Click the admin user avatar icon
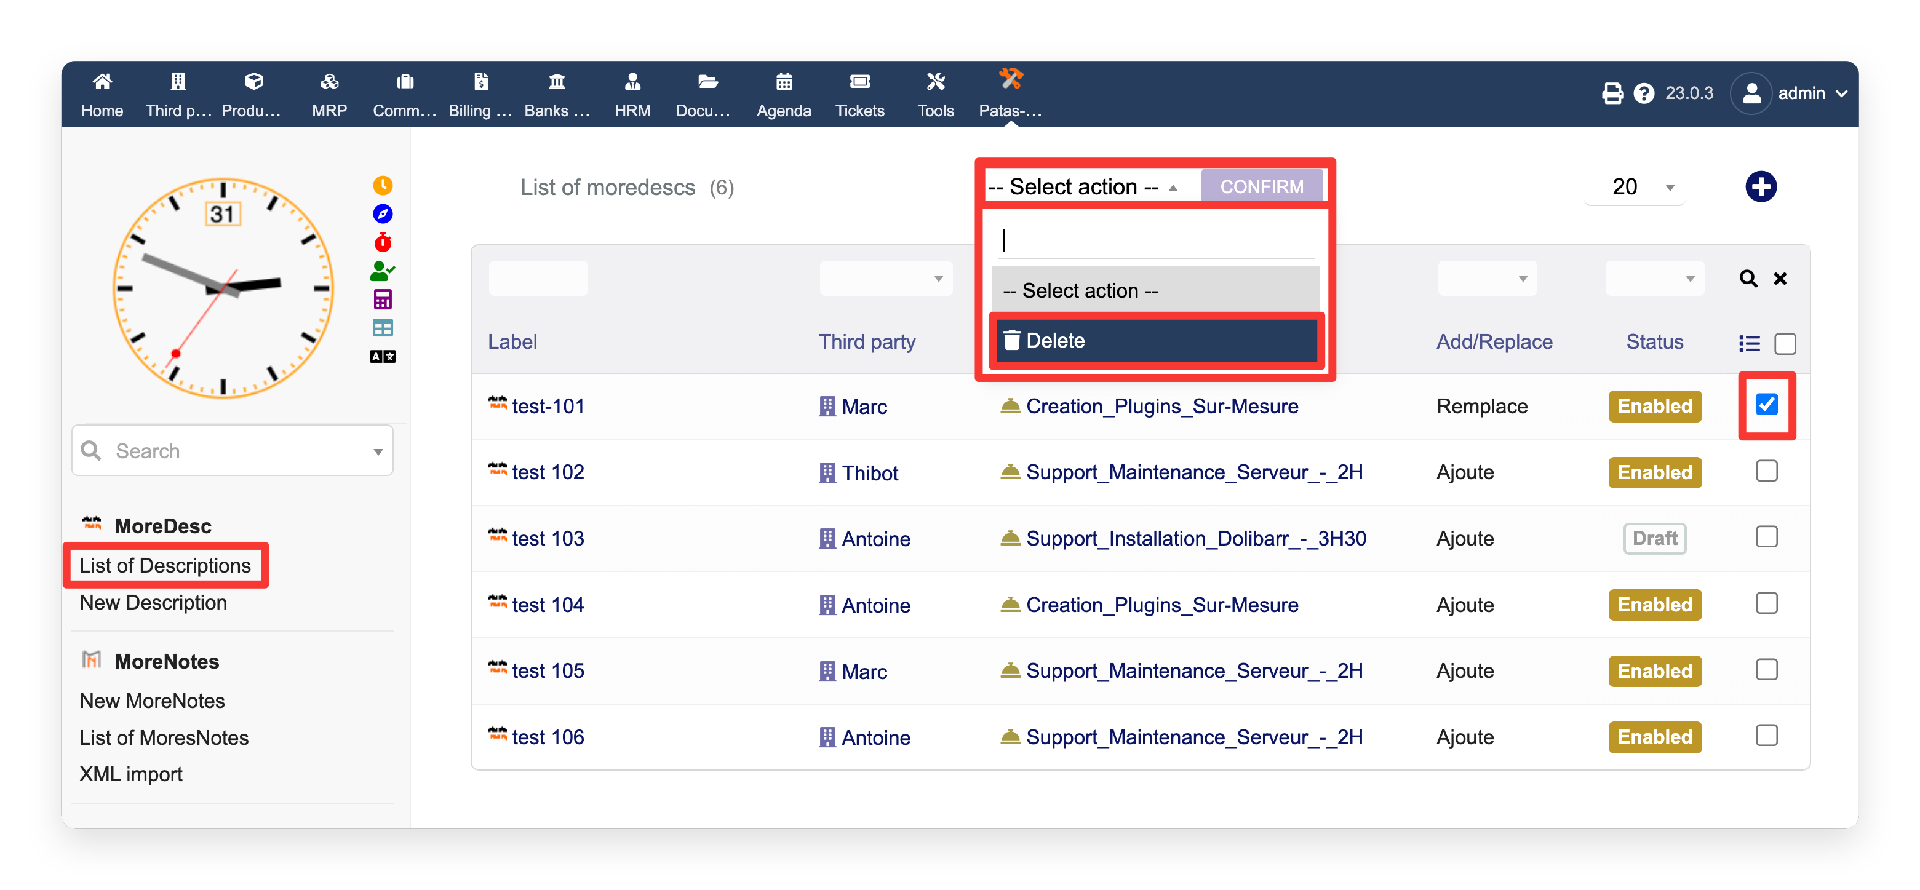Image resolution: width=1920 pixels, height=890 pixels. pyautogui.click(x=1751, y=93)
